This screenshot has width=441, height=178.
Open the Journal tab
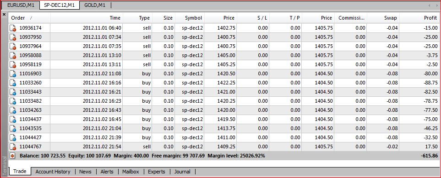pyautogui.click(x=182, y=172)
